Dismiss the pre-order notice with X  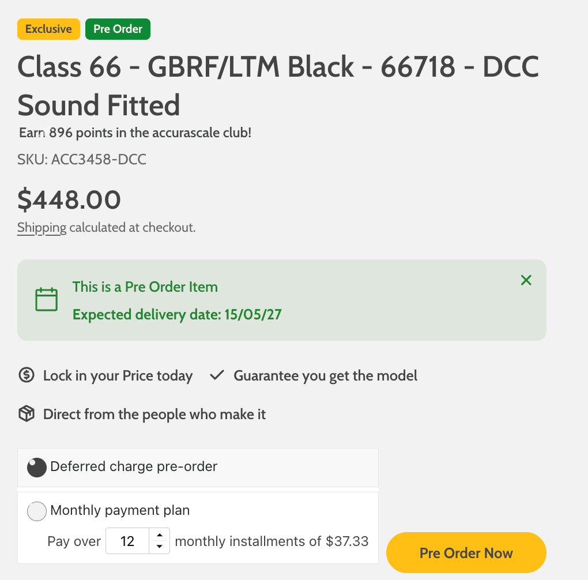pos(526,281)
